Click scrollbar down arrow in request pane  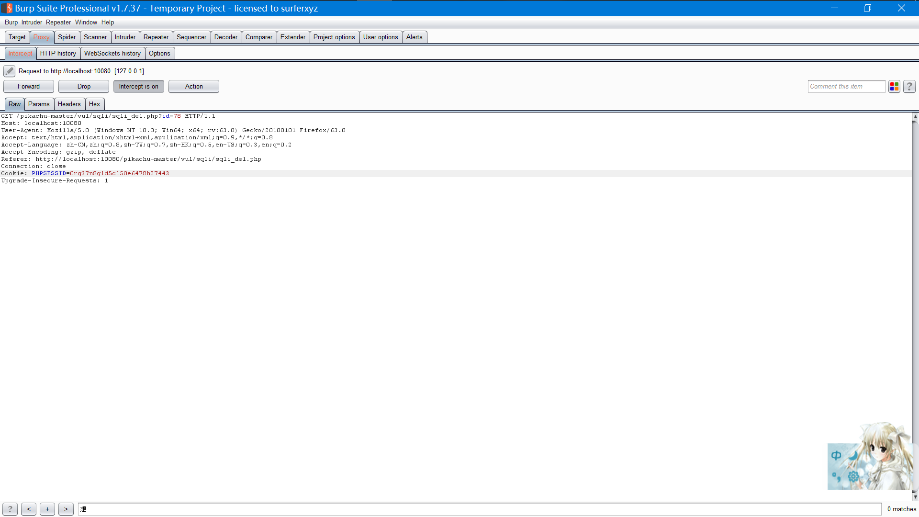coord(915,497)
